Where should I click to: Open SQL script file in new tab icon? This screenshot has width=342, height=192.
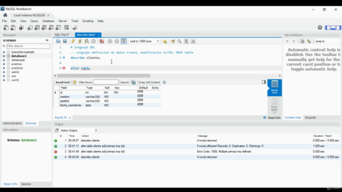tap(13, 28)
